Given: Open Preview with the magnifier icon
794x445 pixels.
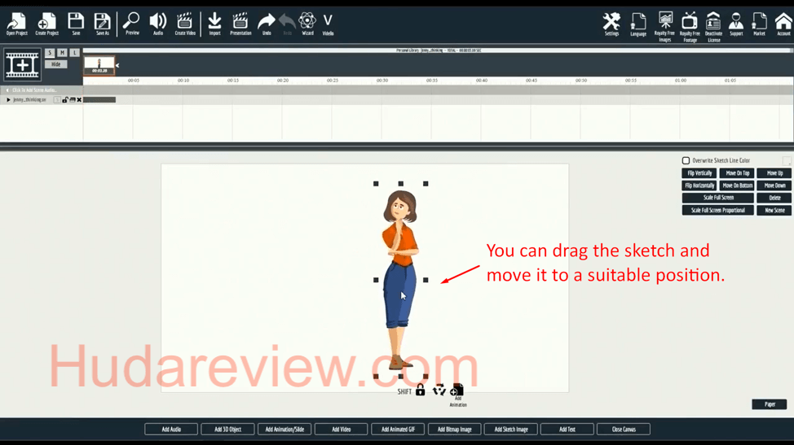Looking at the screenshot, I should [132, 24].
